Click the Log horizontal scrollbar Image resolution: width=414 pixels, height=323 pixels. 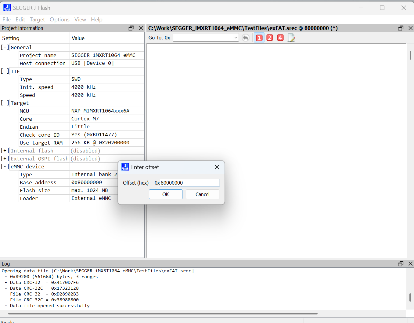163,314
